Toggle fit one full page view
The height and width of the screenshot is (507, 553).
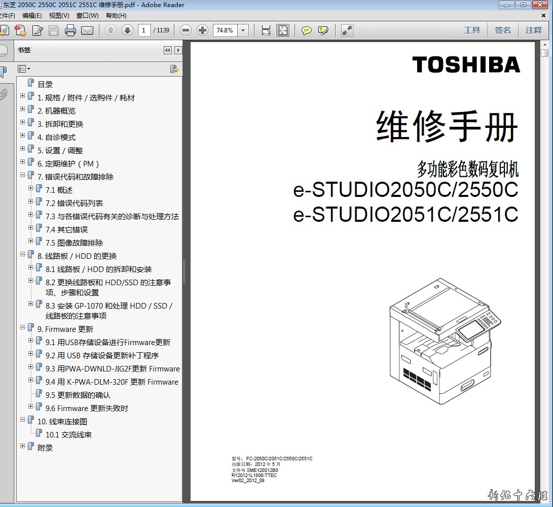(x=282, y=30)
